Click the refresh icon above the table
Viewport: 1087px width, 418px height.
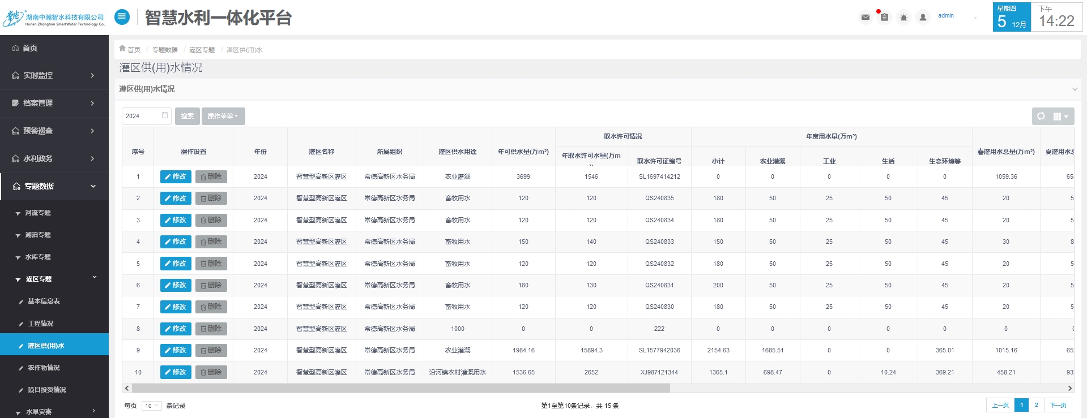click(x=1041, y=116)
